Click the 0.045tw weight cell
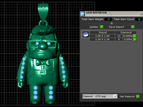This screenshot has height=107, width=143. coord(128,36)
